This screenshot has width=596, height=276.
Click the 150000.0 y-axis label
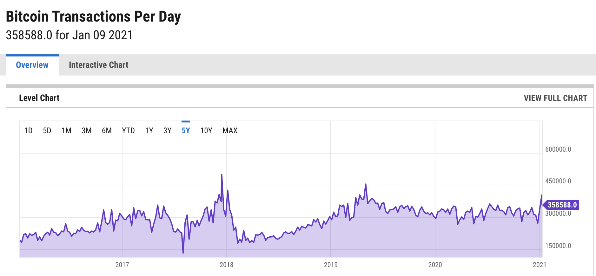558,246
